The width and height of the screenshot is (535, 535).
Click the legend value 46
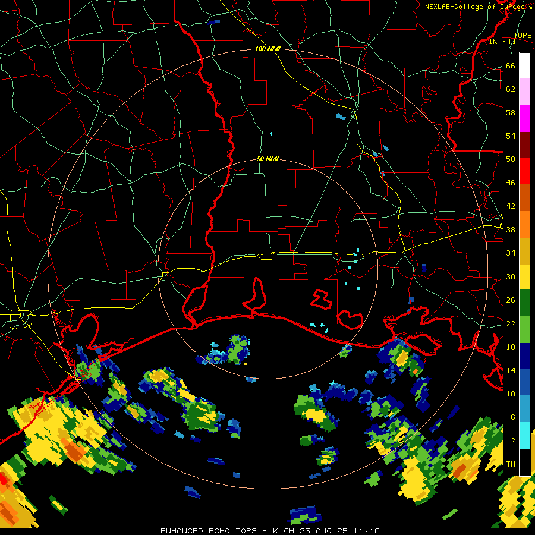tap(511, 183)
